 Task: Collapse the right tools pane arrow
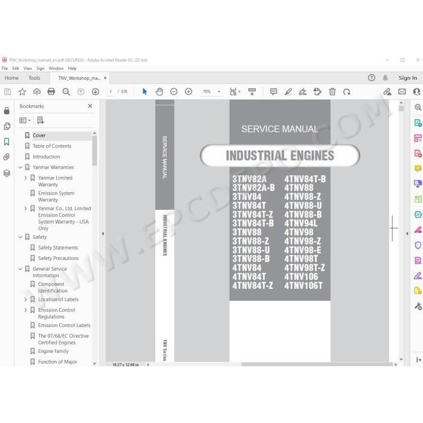tap(407, 234)
